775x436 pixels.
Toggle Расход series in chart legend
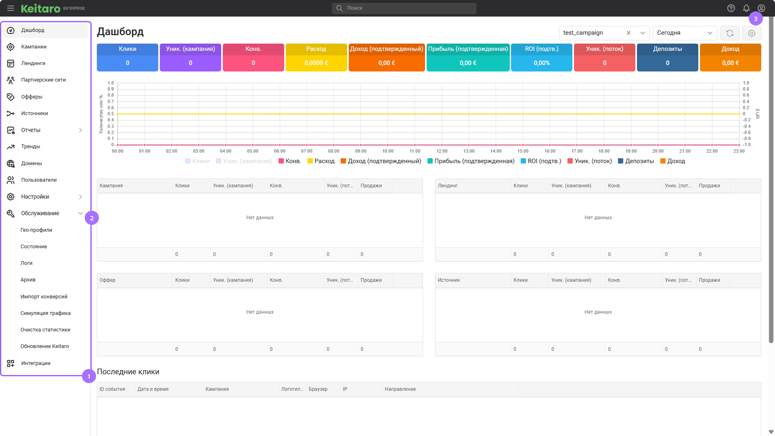pos(321,161)
